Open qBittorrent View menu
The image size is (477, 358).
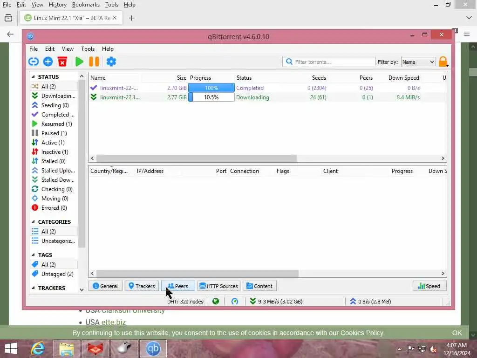point(68,48)
